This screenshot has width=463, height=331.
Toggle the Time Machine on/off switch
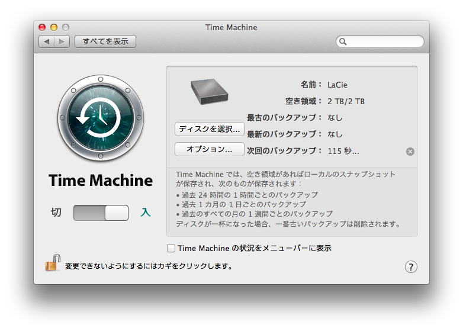click(x=101, y=213)
